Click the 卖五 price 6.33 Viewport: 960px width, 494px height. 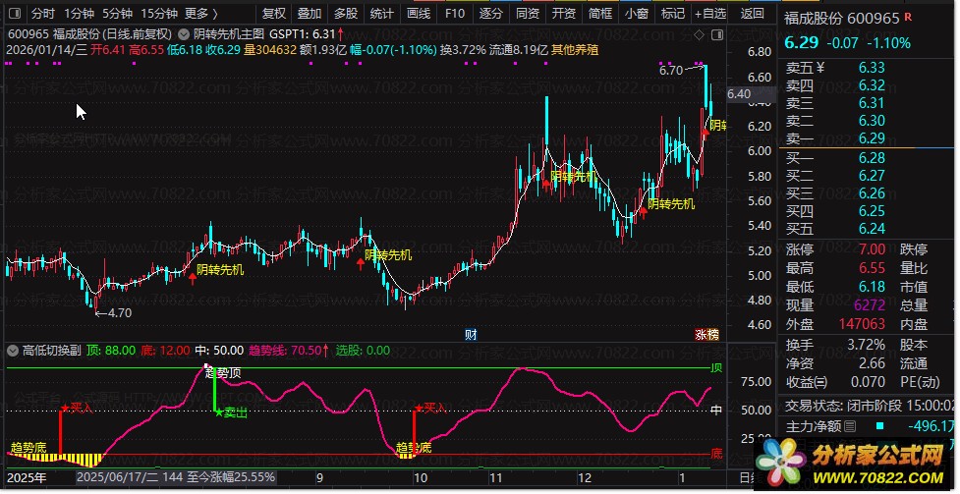click(872, 68)
